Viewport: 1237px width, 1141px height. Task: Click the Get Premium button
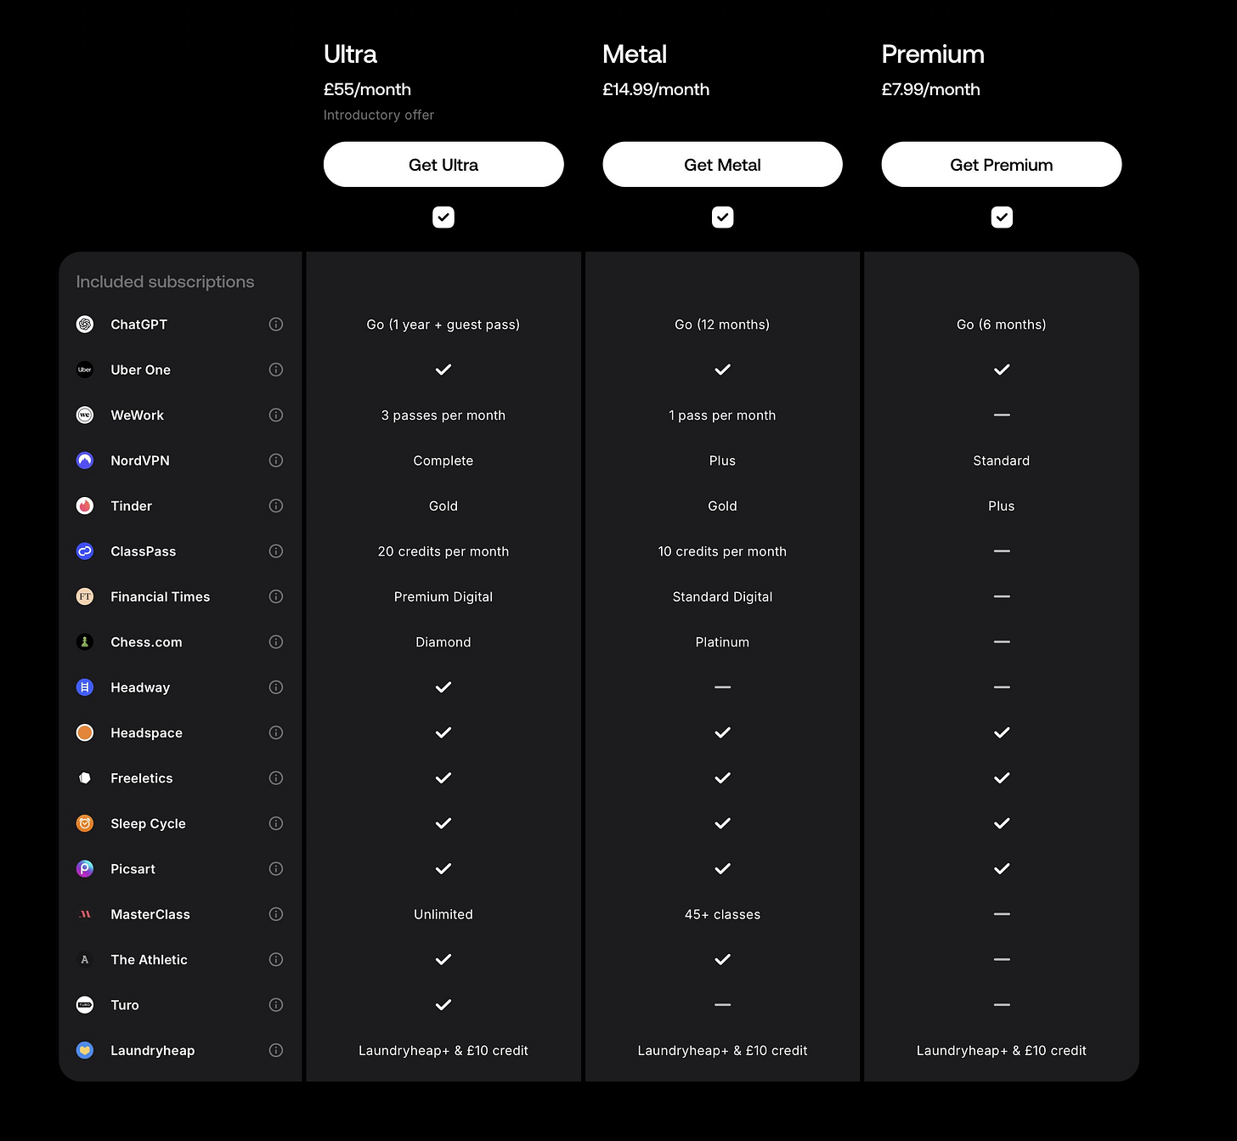point(1002,165)
